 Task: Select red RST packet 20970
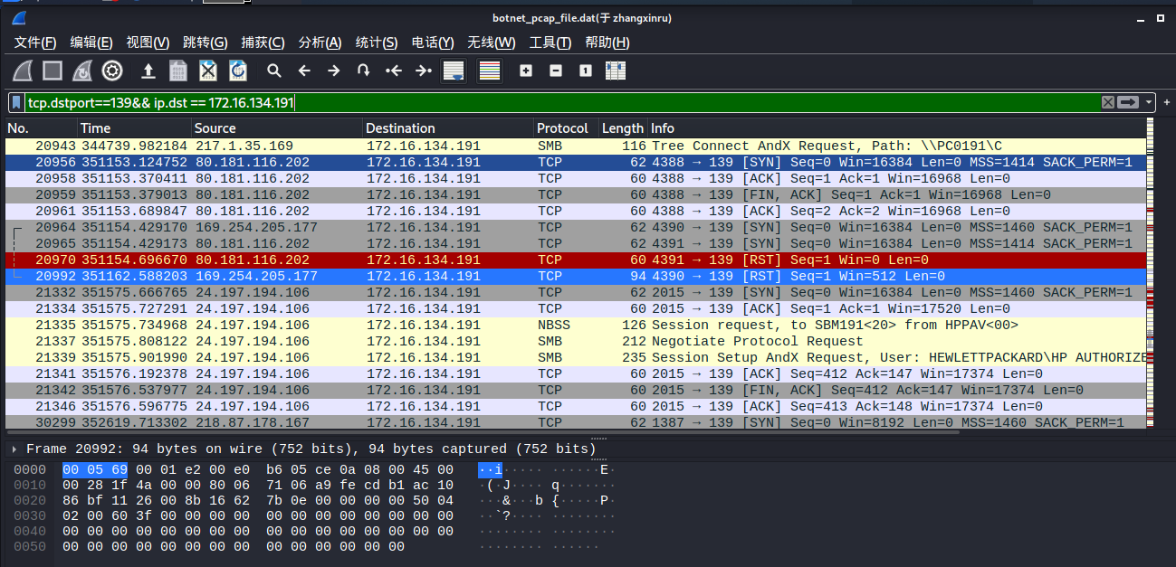pos(575,260)
